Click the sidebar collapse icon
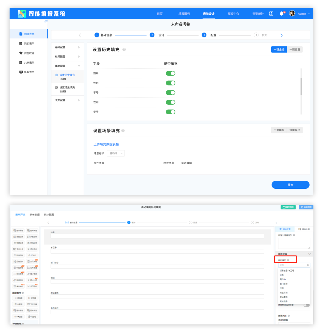 click(x=46, y=22)
